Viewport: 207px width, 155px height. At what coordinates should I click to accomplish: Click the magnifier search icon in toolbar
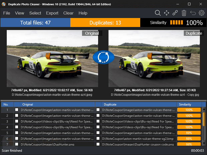tap(158, 13)
